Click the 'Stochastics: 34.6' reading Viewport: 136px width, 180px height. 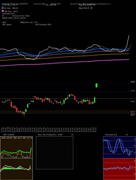pyautogui.click(x=8, y=14)
